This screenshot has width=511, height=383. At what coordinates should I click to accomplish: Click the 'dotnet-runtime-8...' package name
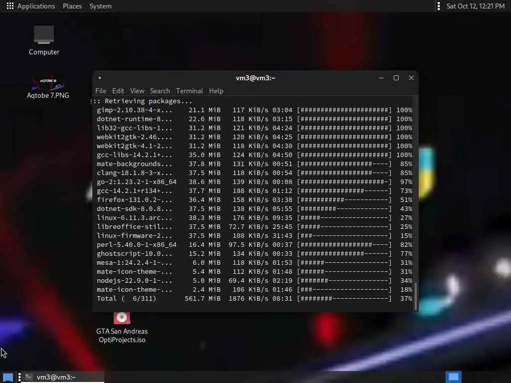pyautogui.click(x=134, y=119)
